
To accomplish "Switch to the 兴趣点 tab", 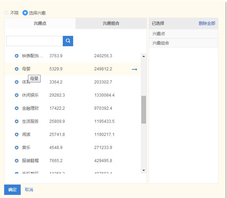I will point(40,23).
